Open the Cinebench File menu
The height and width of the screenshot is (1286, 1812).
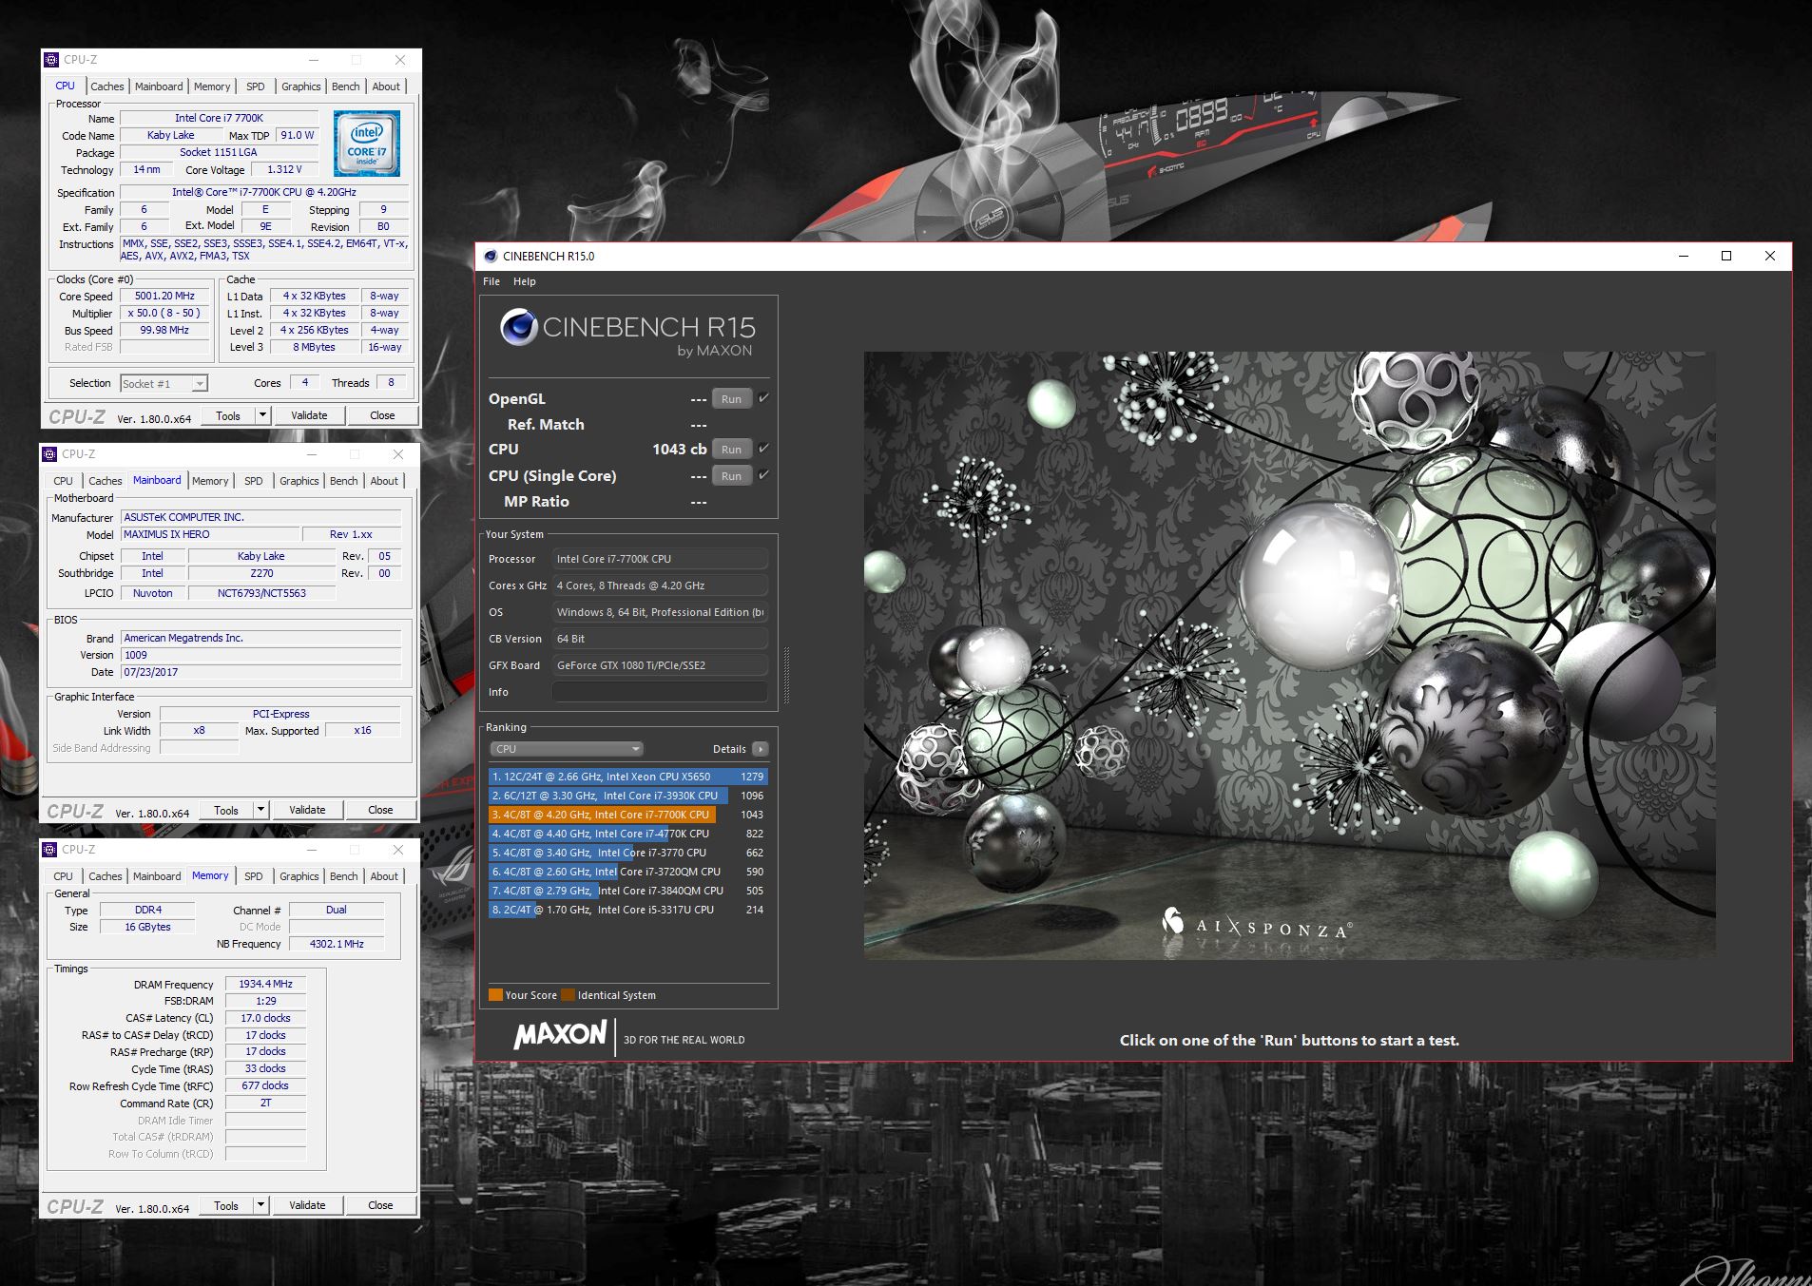492,281
